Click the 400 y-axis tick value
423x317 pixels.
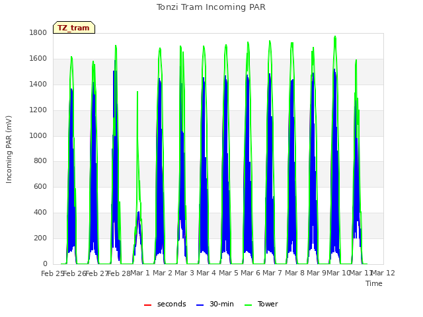(x=40, y=213)
